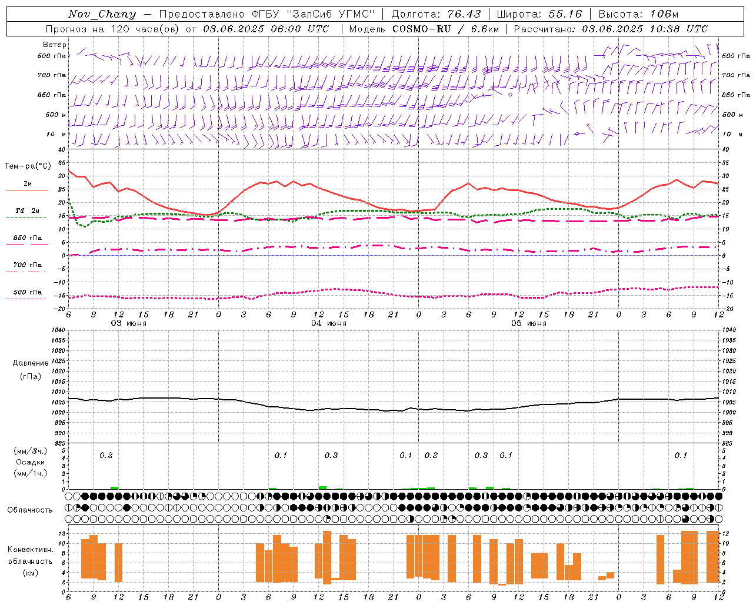This screenshot has width=753, height=602.
Task: Click the forecast start time 03.06.2025 06:00 UTC
Action: pos(266,29)
